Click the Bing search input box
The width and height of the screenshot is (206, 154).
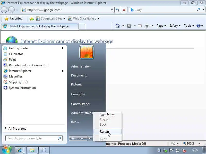coord(163,10)
